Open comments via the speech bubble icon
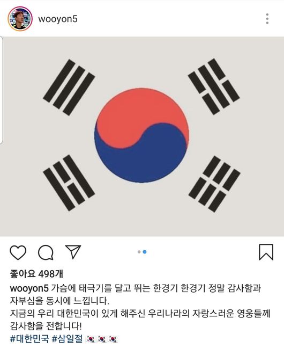The height and width of the screenshot is (348, 284). [x=46, y=252]
